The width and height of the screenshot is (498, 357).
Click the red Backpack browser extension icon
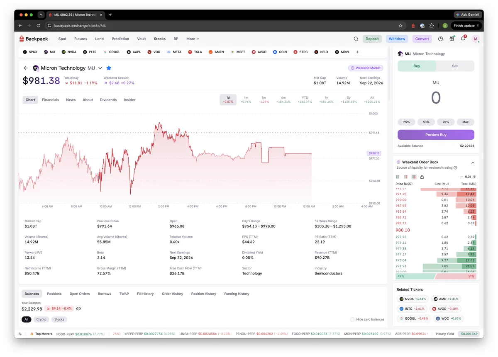point(413,26)
